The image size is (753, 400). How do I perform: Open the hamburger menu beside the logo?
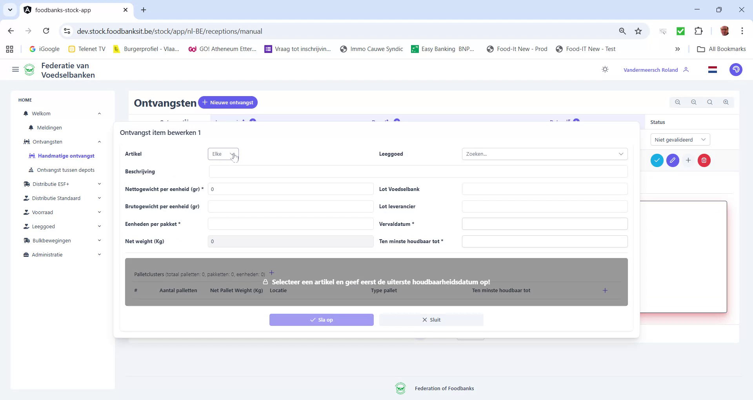click(15, 69)
